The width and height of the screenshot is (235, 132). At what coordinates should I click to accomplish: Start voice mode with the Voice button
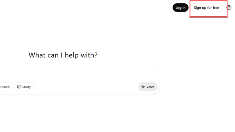click(148, 87)
